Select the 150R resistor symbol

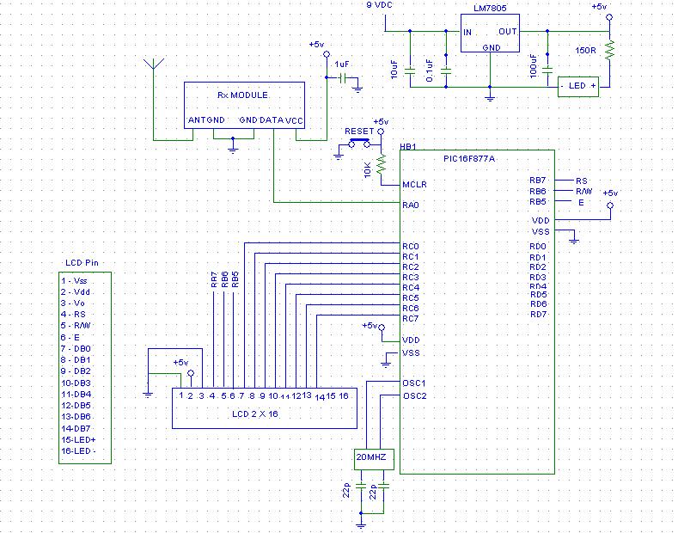[x=609, y=52]
